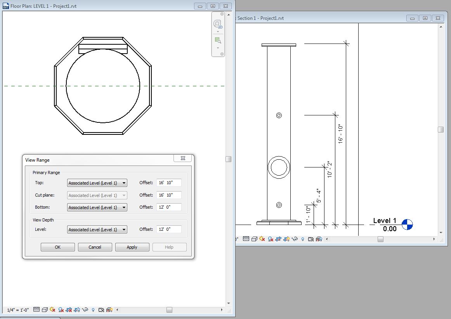Click the Temporary View Properties icon in the section
Screen dimensions: 451x319
click(x=310, y=239)
